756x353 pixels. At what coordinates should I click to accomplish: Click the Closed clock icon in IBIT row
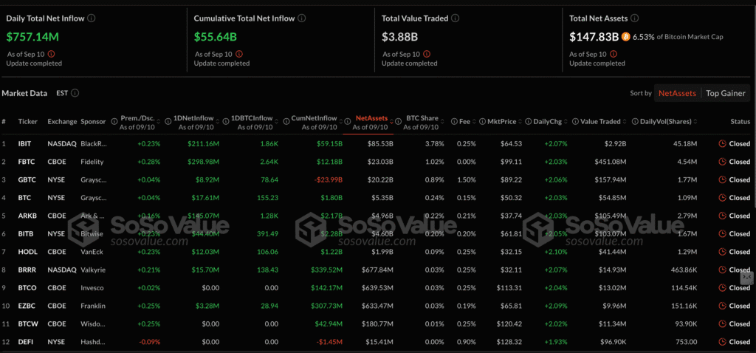coord(721,143)
